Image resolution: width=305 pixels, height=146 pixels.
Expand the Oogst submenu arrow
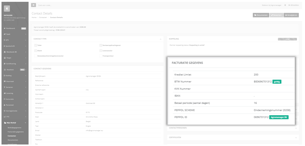point(26,58)
